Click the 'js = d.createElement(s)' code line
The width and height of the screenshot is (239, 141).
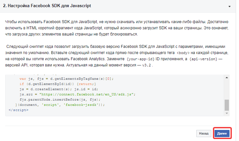click(x=59, y=89)
